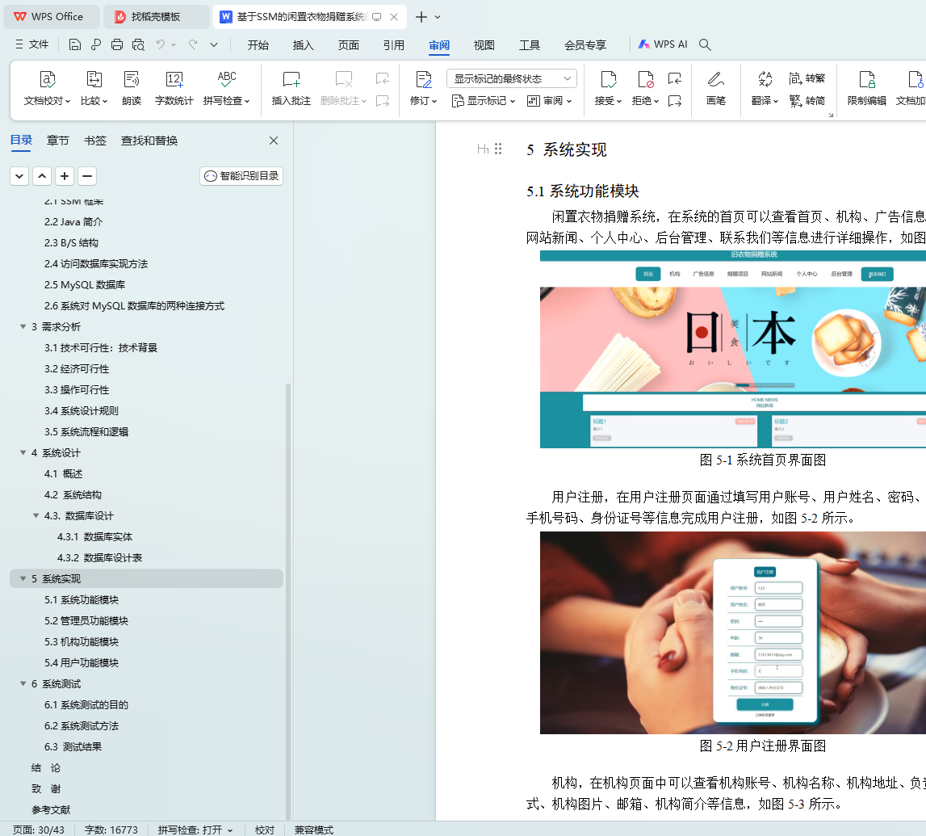
Task: Click the drag handle beside heading 5
Action: pyautogui.click(x=498, y=149)
